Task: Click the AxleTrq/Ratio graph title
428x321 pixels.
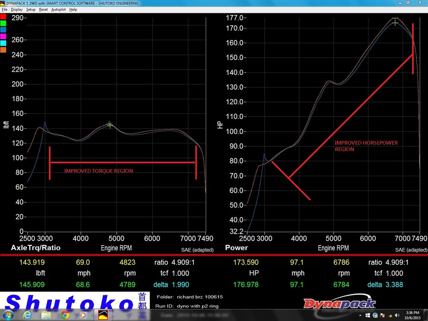Action: tap(36, 248)
